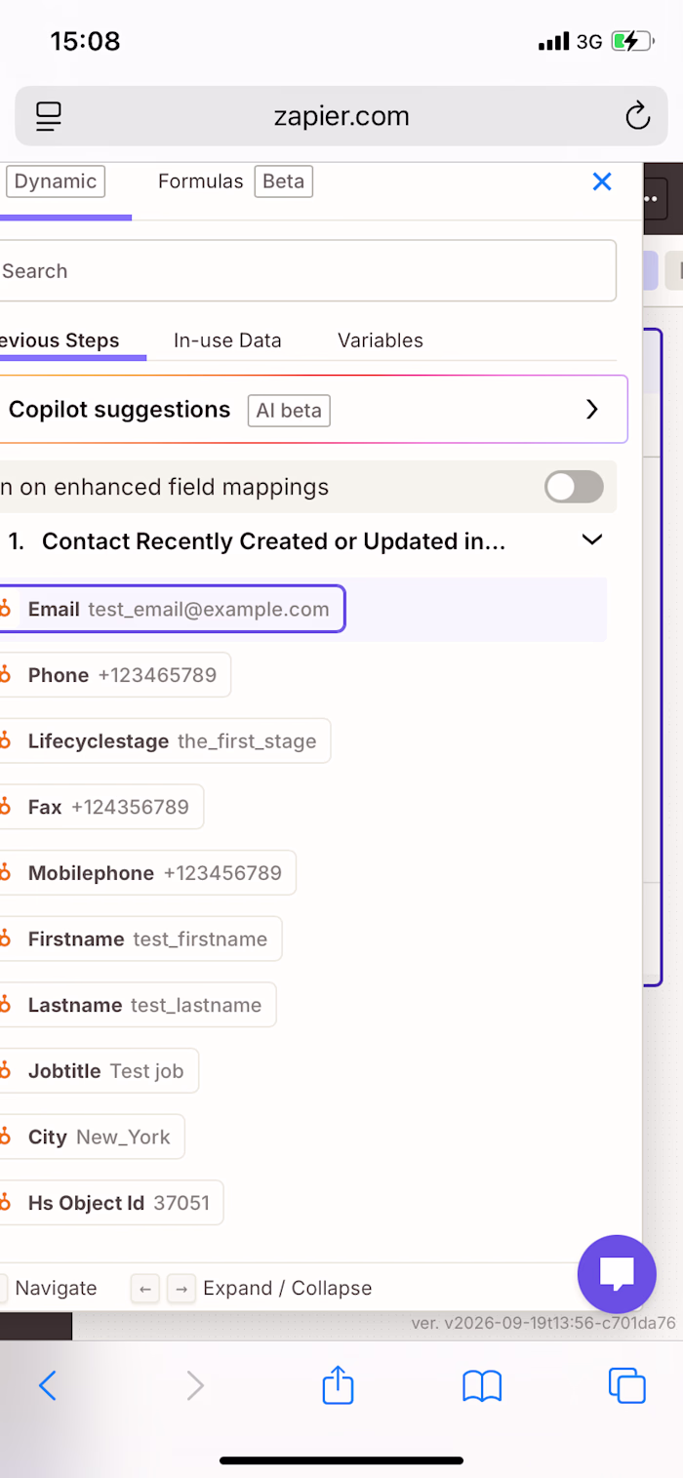Open Safari page settings menu icon
Screen dimensions: 683x1478
49,116
